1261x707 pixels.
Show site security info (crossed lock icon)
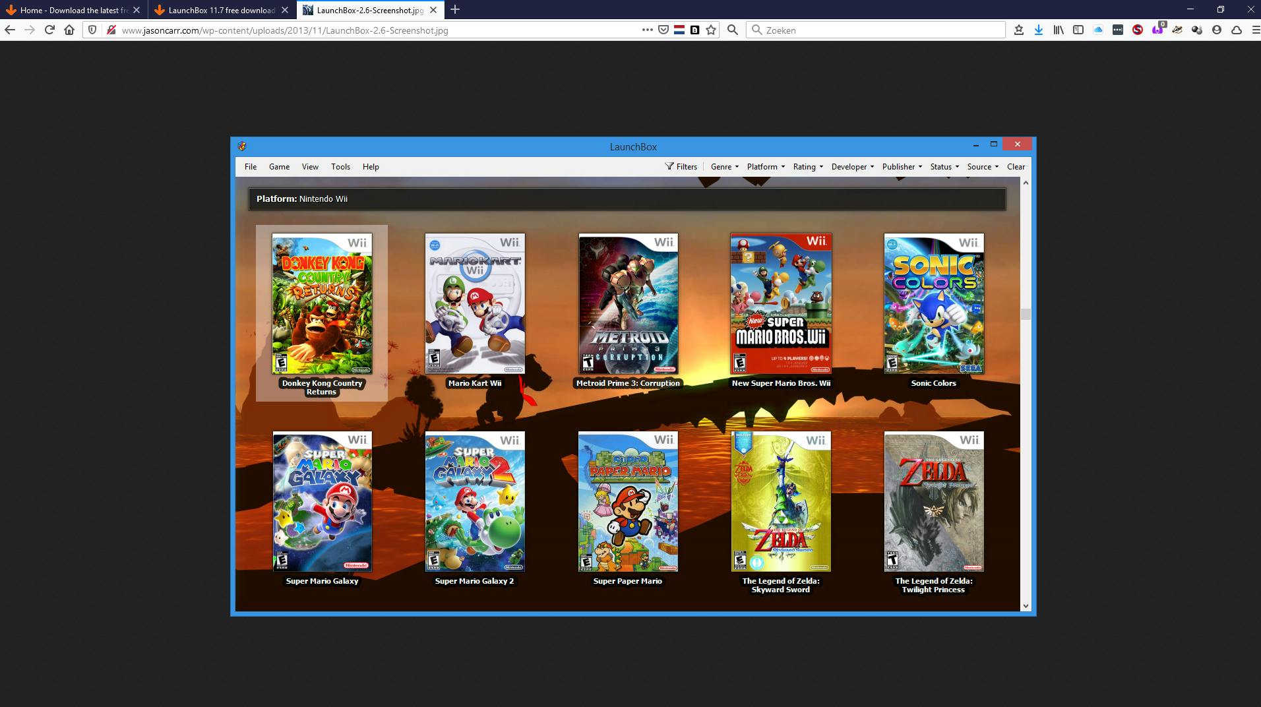tap(111, 30)
